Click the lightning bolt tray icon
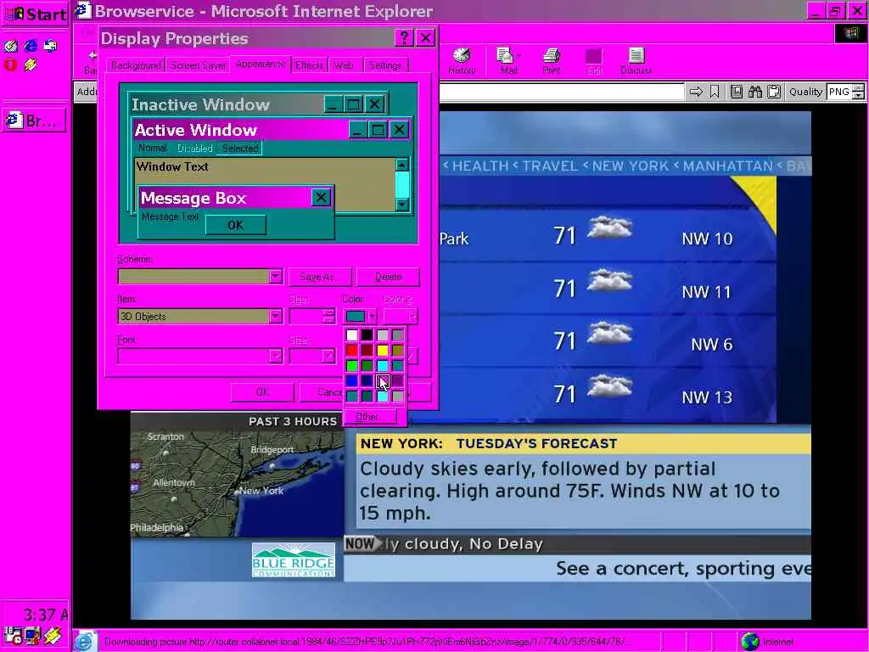 (53, 635)
